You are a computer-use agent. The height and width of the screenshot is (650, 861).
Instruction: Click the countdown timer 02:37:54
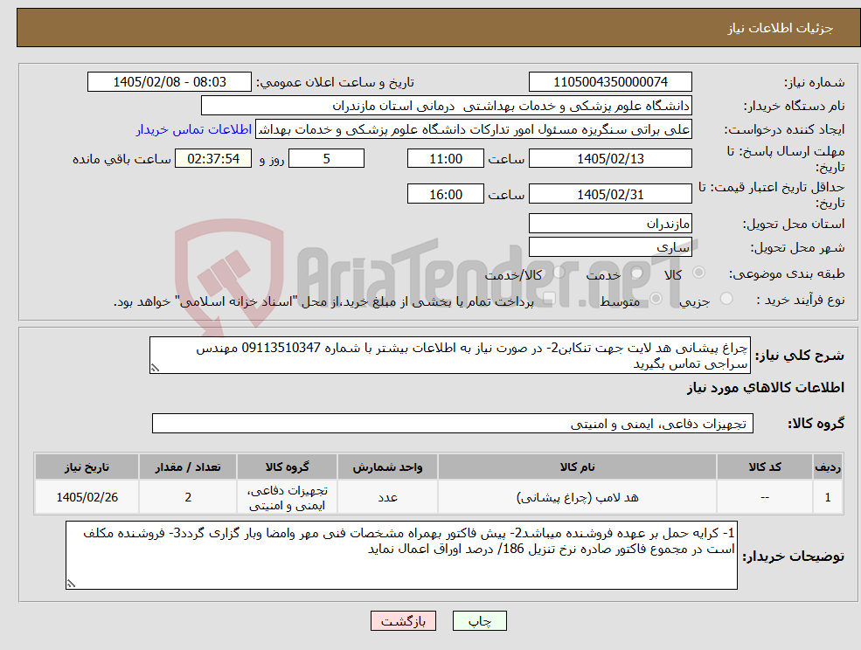tap(213, 159)
